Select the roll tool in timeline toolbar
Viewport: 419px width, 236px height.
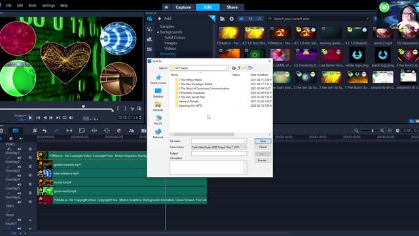click(x=107, y=130)
